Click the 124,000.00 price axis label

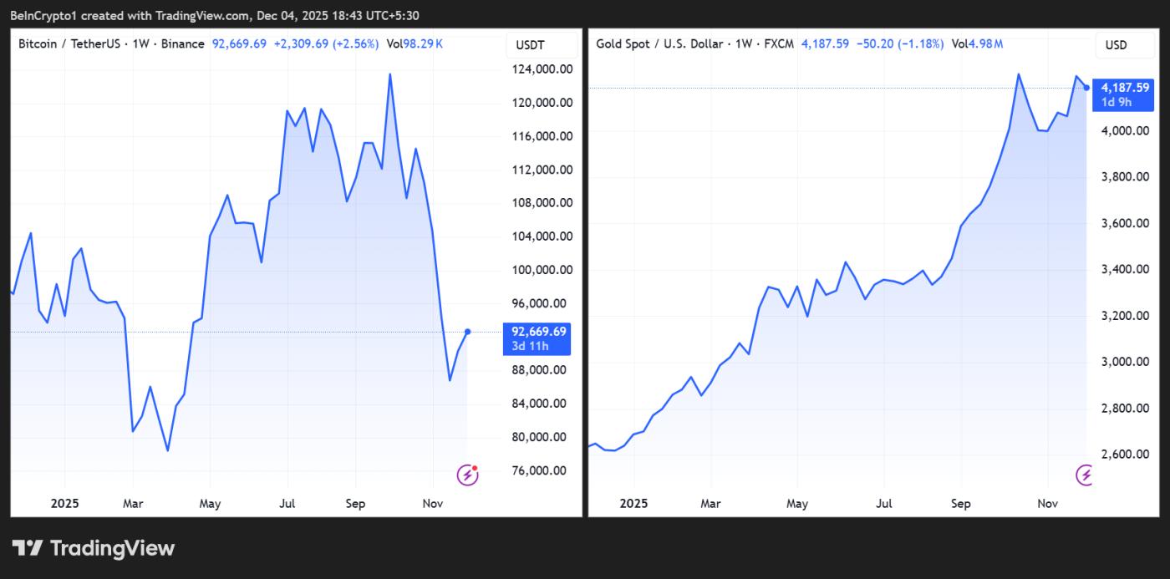[543, 69]
